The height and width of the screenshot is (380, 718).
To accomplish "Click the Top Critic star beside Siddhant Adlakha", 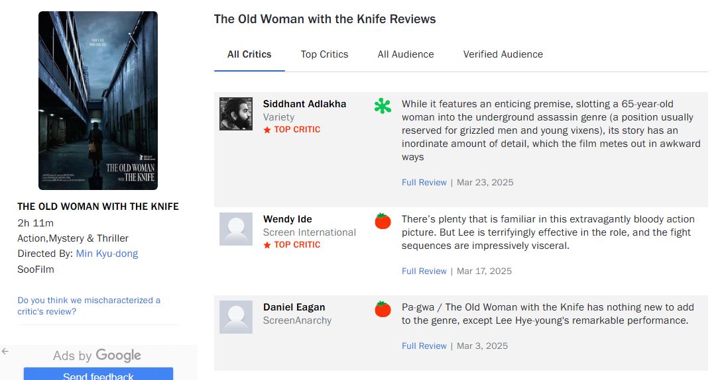I will 267,130.
